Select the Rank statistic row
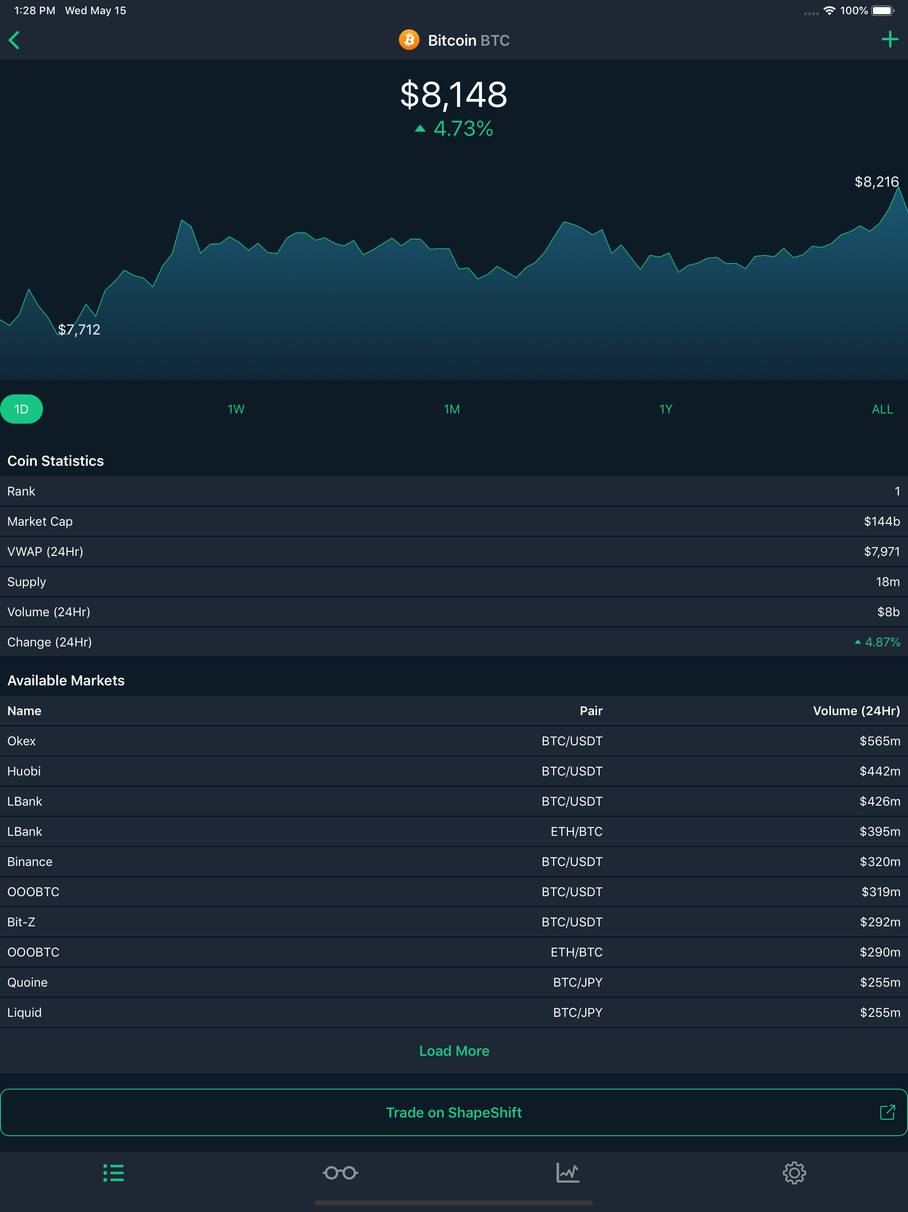908x1212 pixels. point(454,492)
